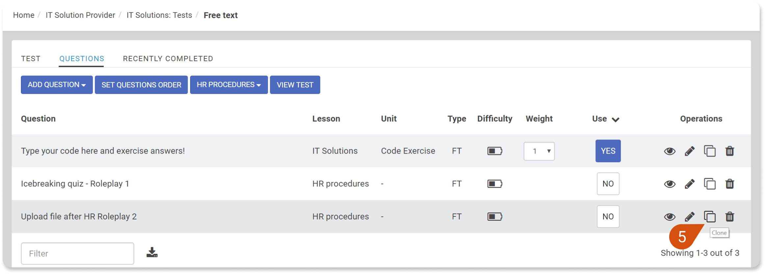The width and height of the screenshot is (765, 274).
Task: Go to Home breadcrumb link
Action: tap(24, 15)
